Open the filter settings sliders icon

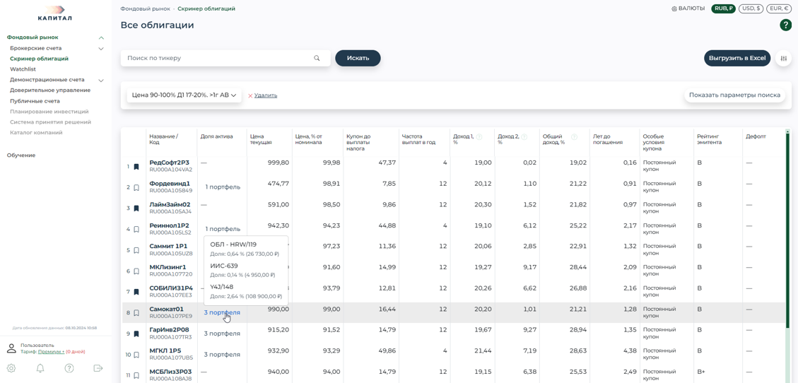[783, 59]
